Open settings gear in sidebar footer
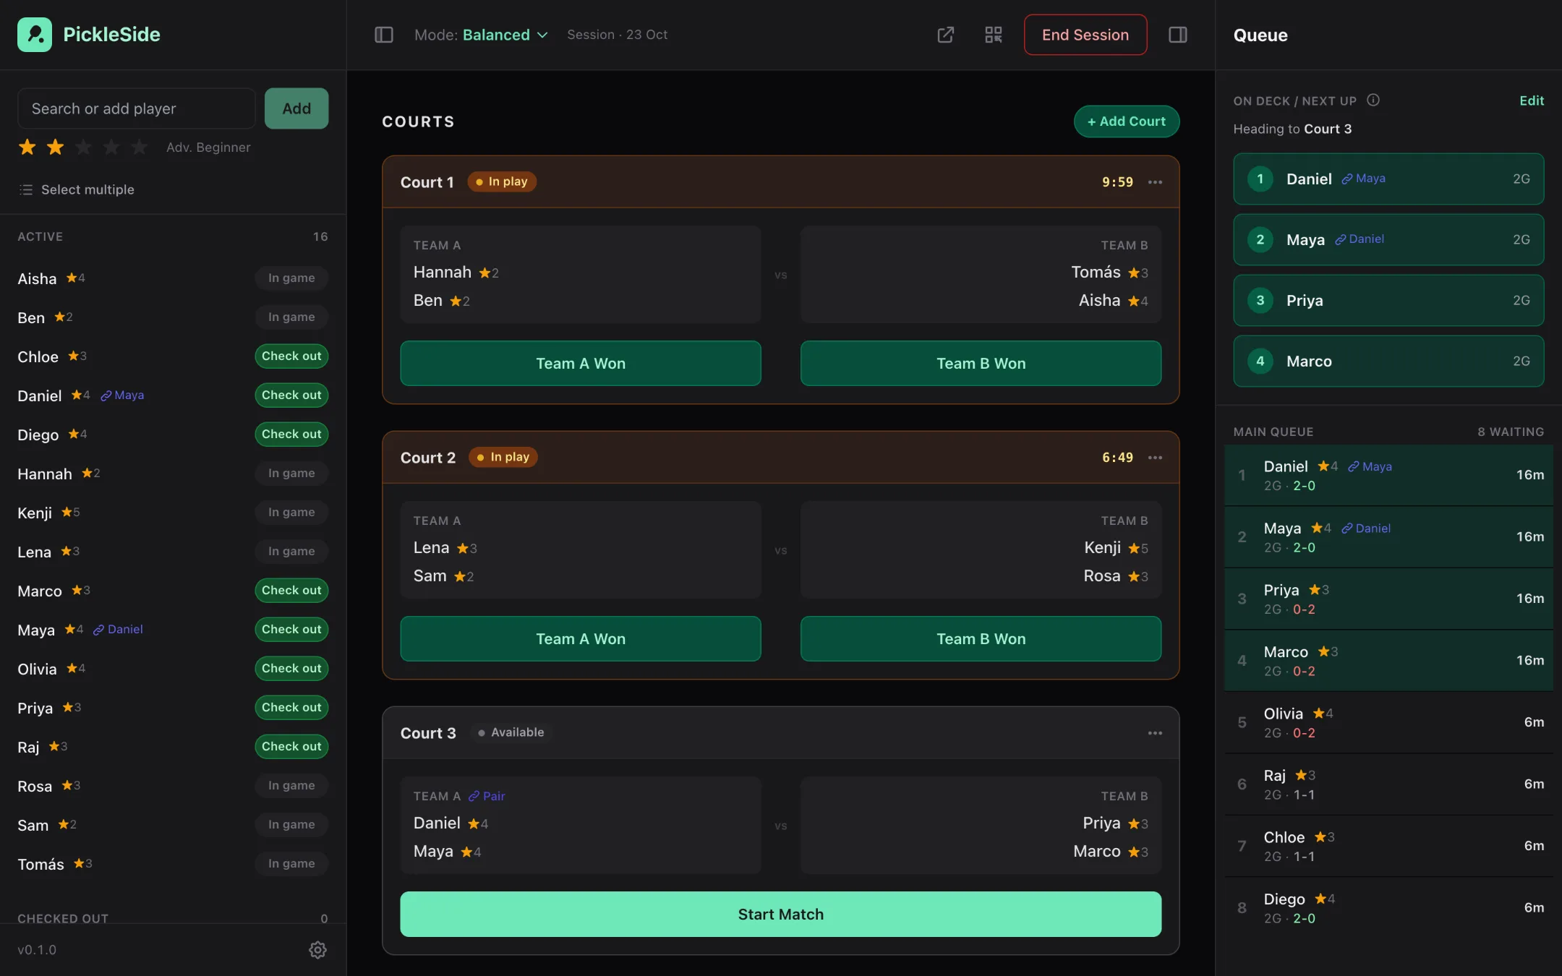Viewport: 1562px width, 976px height. tap(317, 949)
